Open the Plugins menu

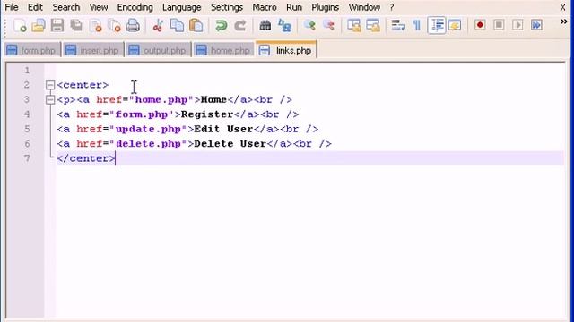pyautogui.click(x=325, y=7)
